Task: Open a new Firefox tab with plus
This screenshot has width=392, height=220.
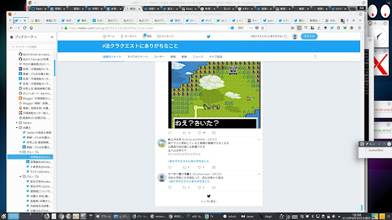Action: coord(353,20)
